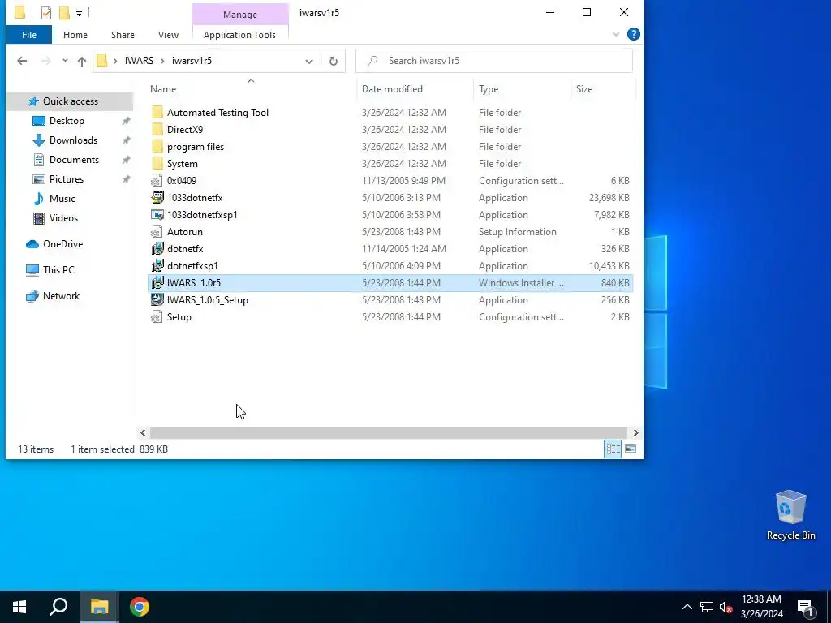Viewport: 831px width, 623px height.
Task: Open Videos in the navigation pane
Action: tap(63, 217)
